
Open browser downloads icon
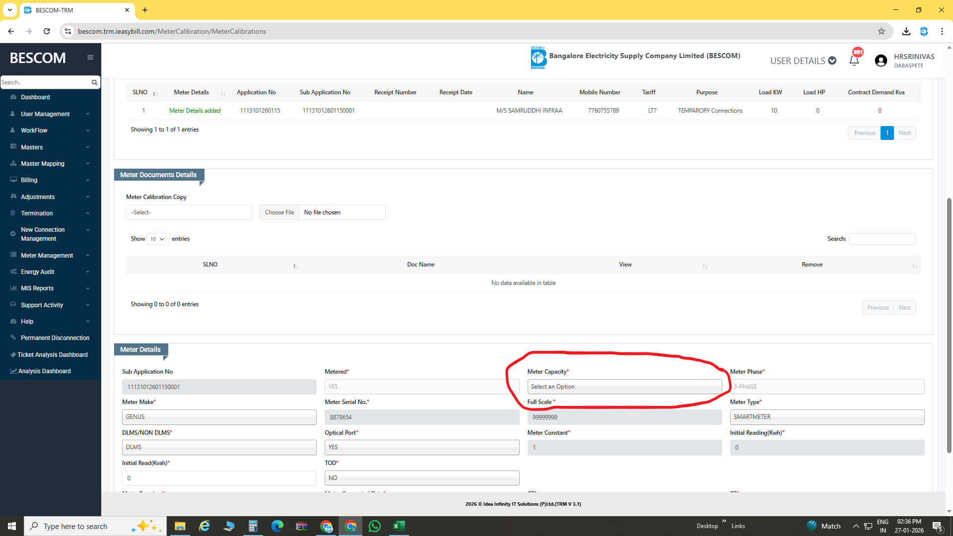click(906, 31)
